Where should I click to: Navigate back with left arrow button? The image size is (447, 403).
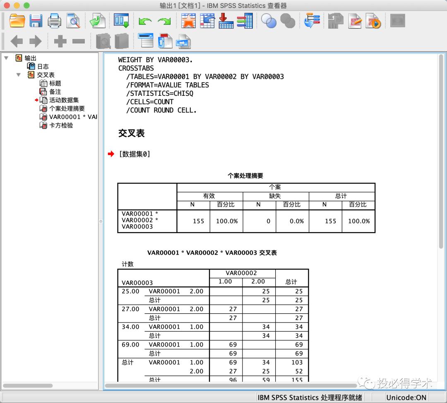17,40
